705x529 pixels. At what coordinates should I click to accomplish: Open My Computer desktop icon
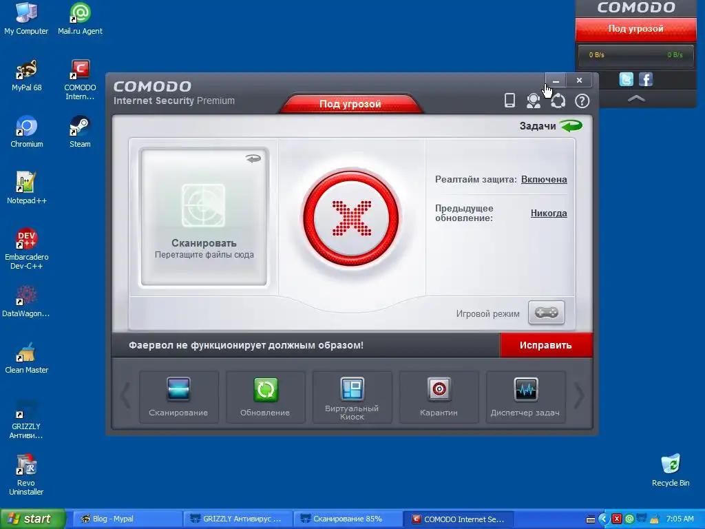tap(26, 19)
